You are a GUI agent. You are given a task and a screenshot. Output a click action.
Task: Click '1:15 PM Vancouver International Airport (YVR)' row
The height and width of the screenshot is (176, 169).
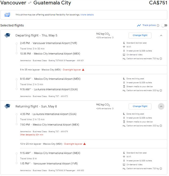point(49,164)
